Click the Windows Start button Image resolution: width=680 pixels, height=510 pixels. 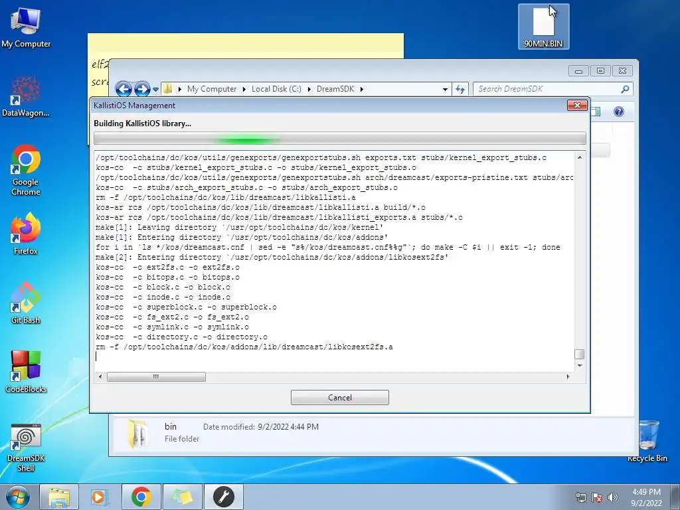17,497
